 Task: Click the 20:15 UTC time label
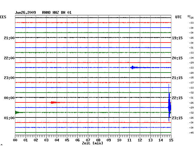pyautogui.click(x=177, y=58)
